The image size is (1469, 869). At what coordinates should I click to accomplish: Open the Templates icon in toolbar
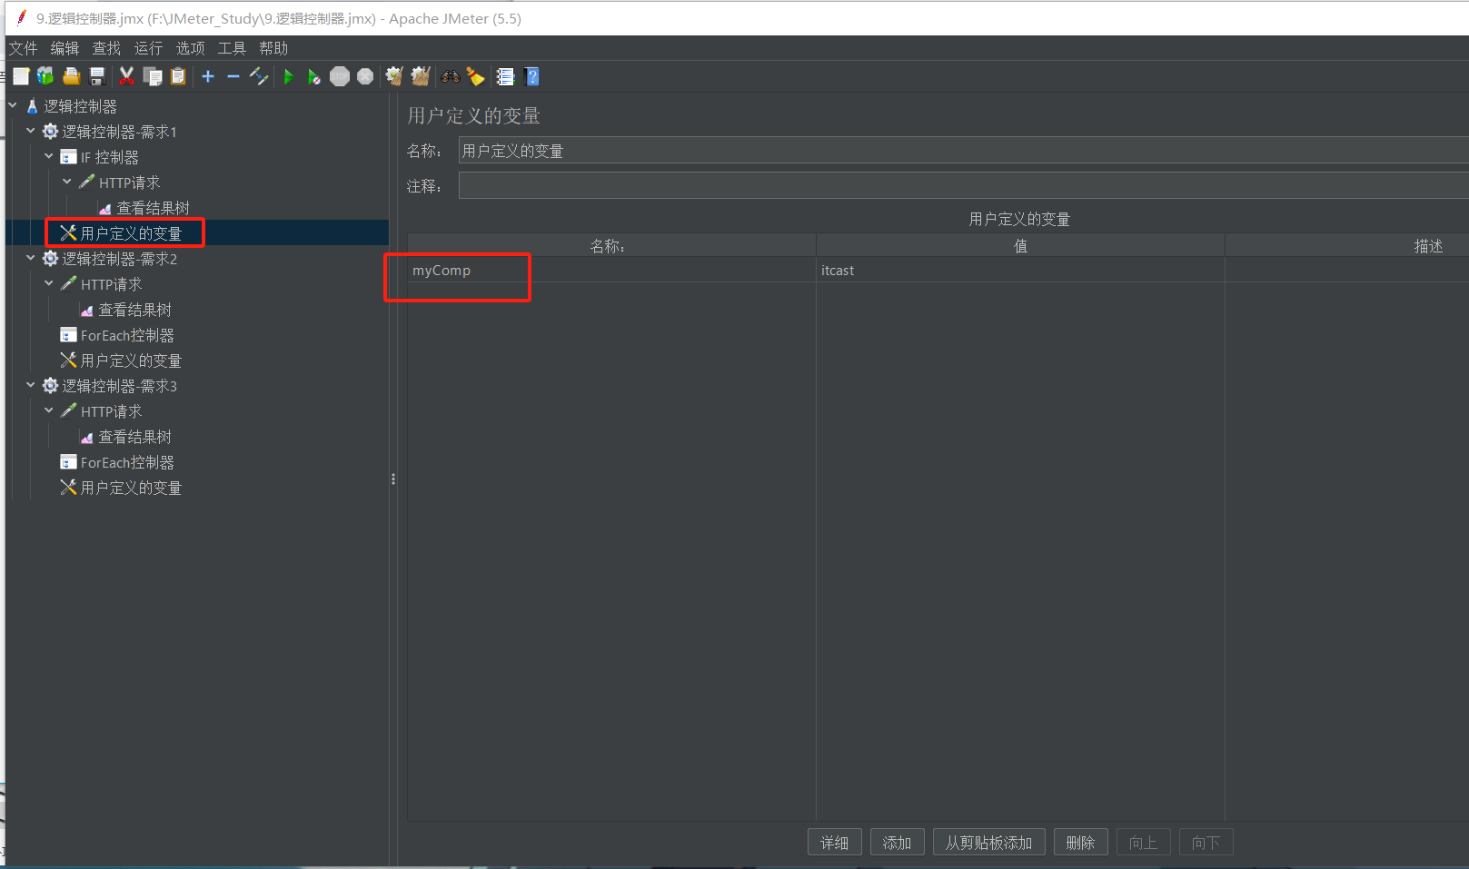(x=45, y=76)
